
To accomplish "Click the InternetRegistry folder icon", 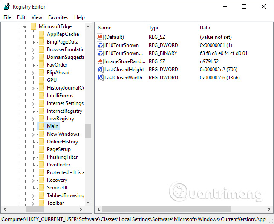I will pos(41,111).
